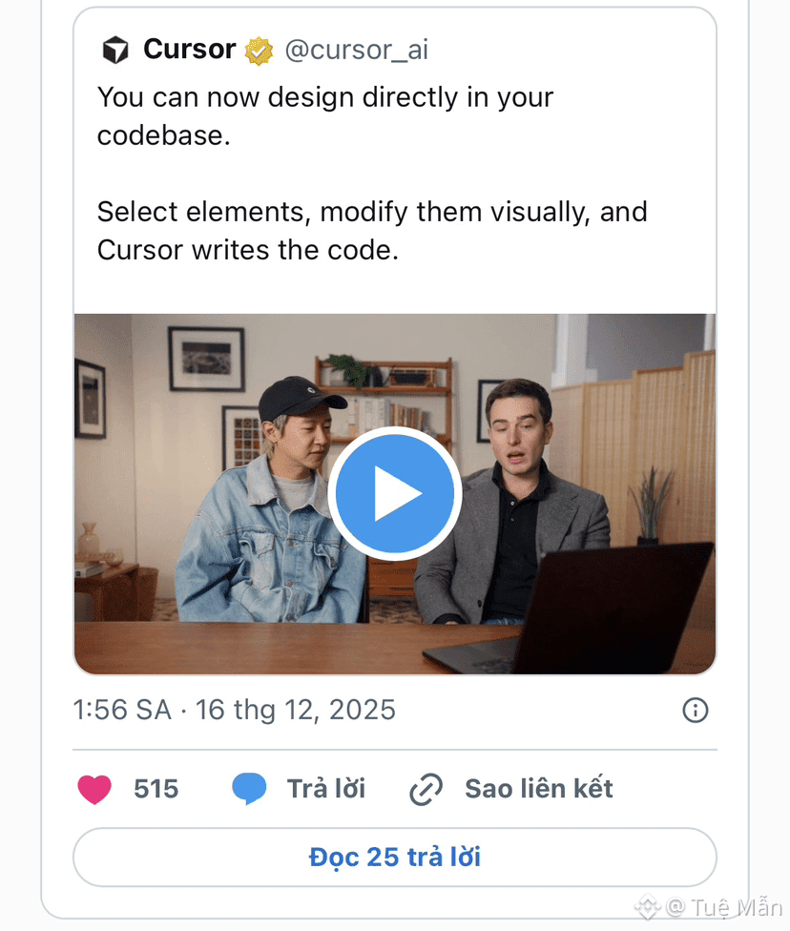
Task: Click the 515 likes count
Action: point(156,789)
